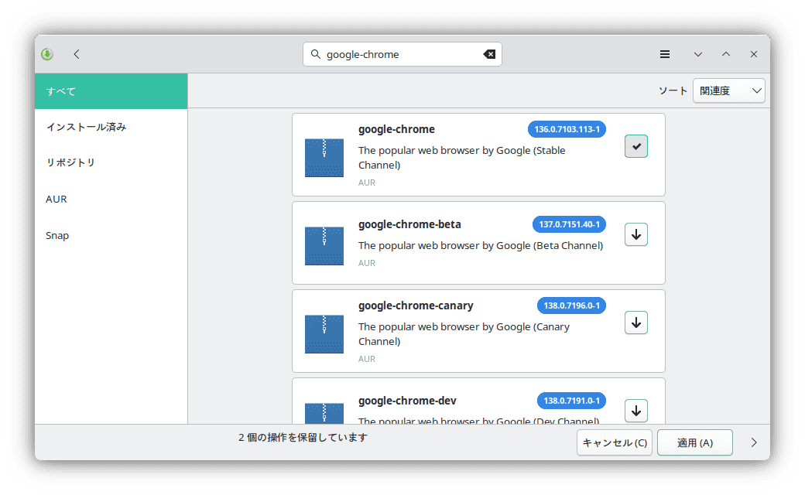Screen dimensions: 805x495
Task: Click AUR label under google-chrome-beta
Action: point(367,263)
